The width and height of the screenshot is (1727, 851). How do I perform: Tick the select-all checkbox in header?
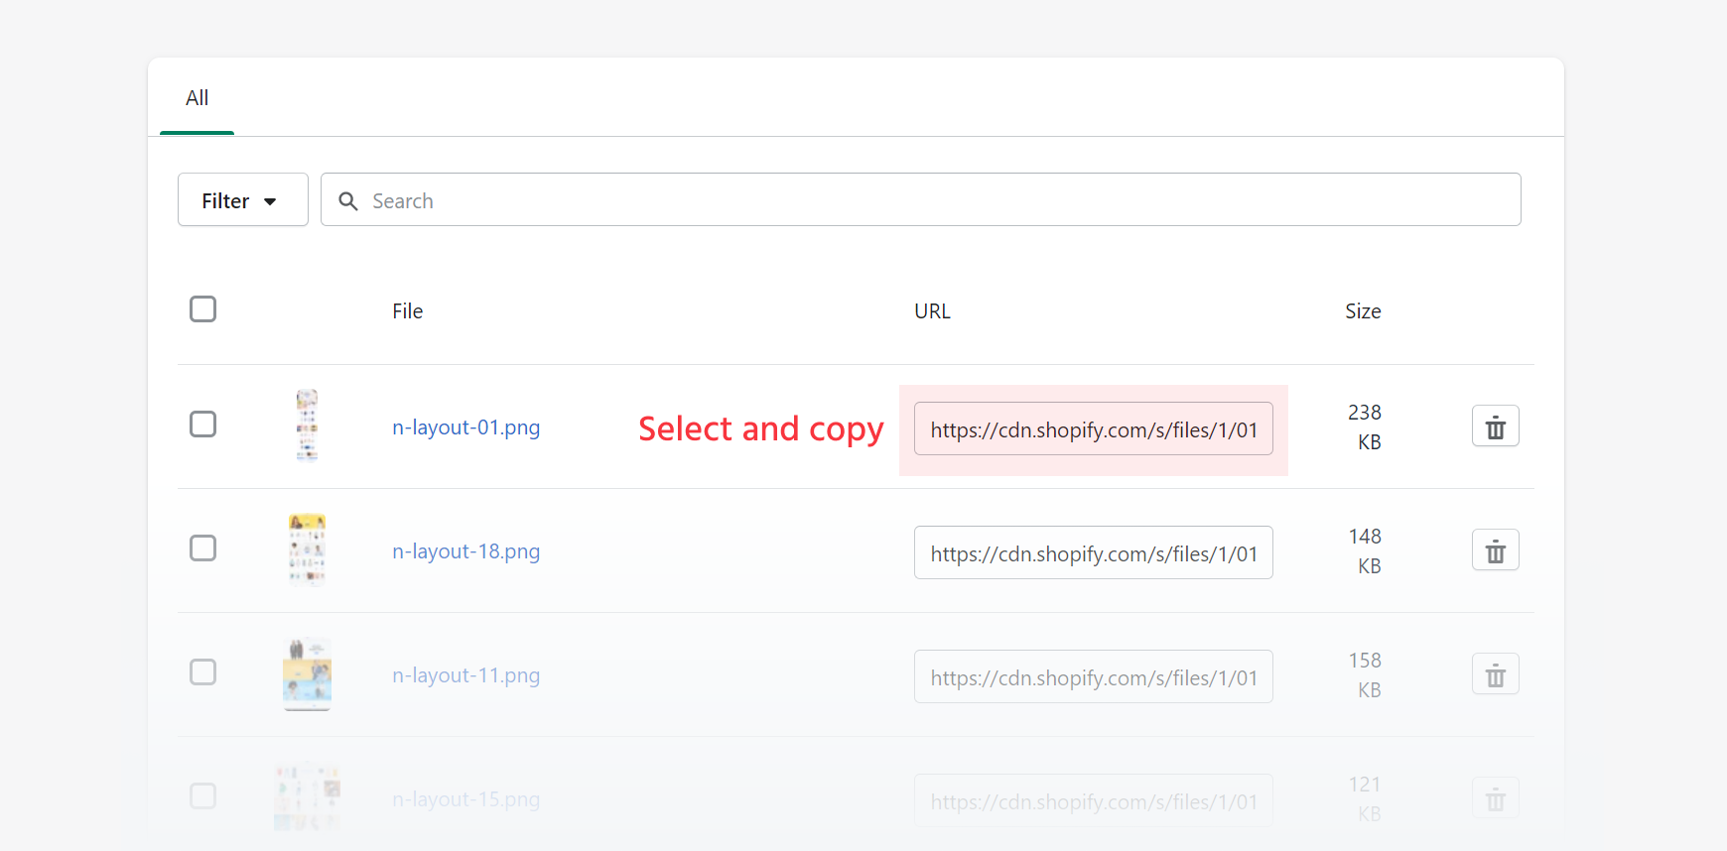point(202,309)
